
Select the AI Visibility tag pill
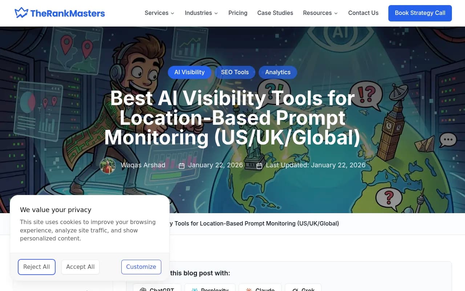coord(189,72)
